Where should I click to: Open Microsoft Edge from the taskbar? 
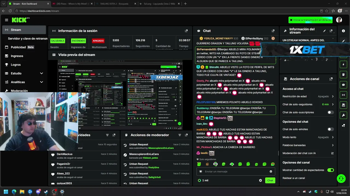14,192
